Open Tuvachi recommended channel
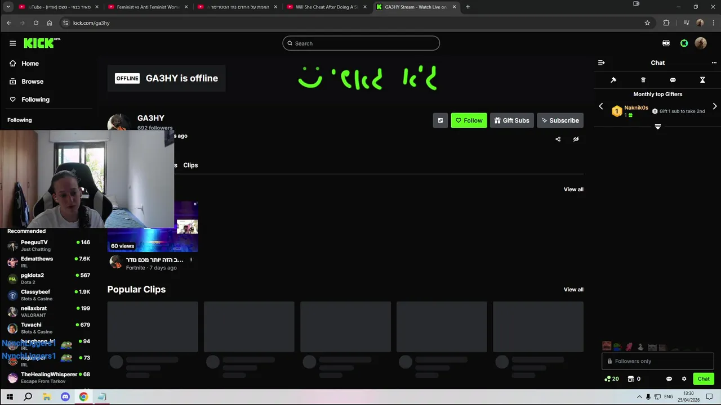The height and width of the screenshot is (405, 721). (48, 328)
